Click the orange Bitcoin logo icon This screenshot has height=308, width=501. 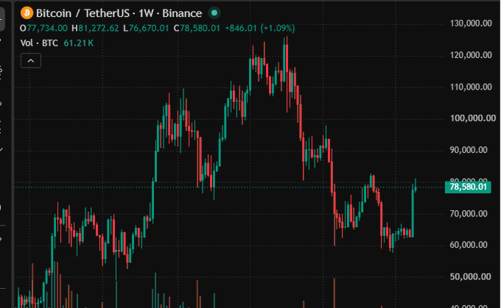[27, 13]
